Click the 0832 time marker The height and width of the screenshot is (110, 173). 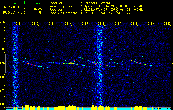[35, 24]
